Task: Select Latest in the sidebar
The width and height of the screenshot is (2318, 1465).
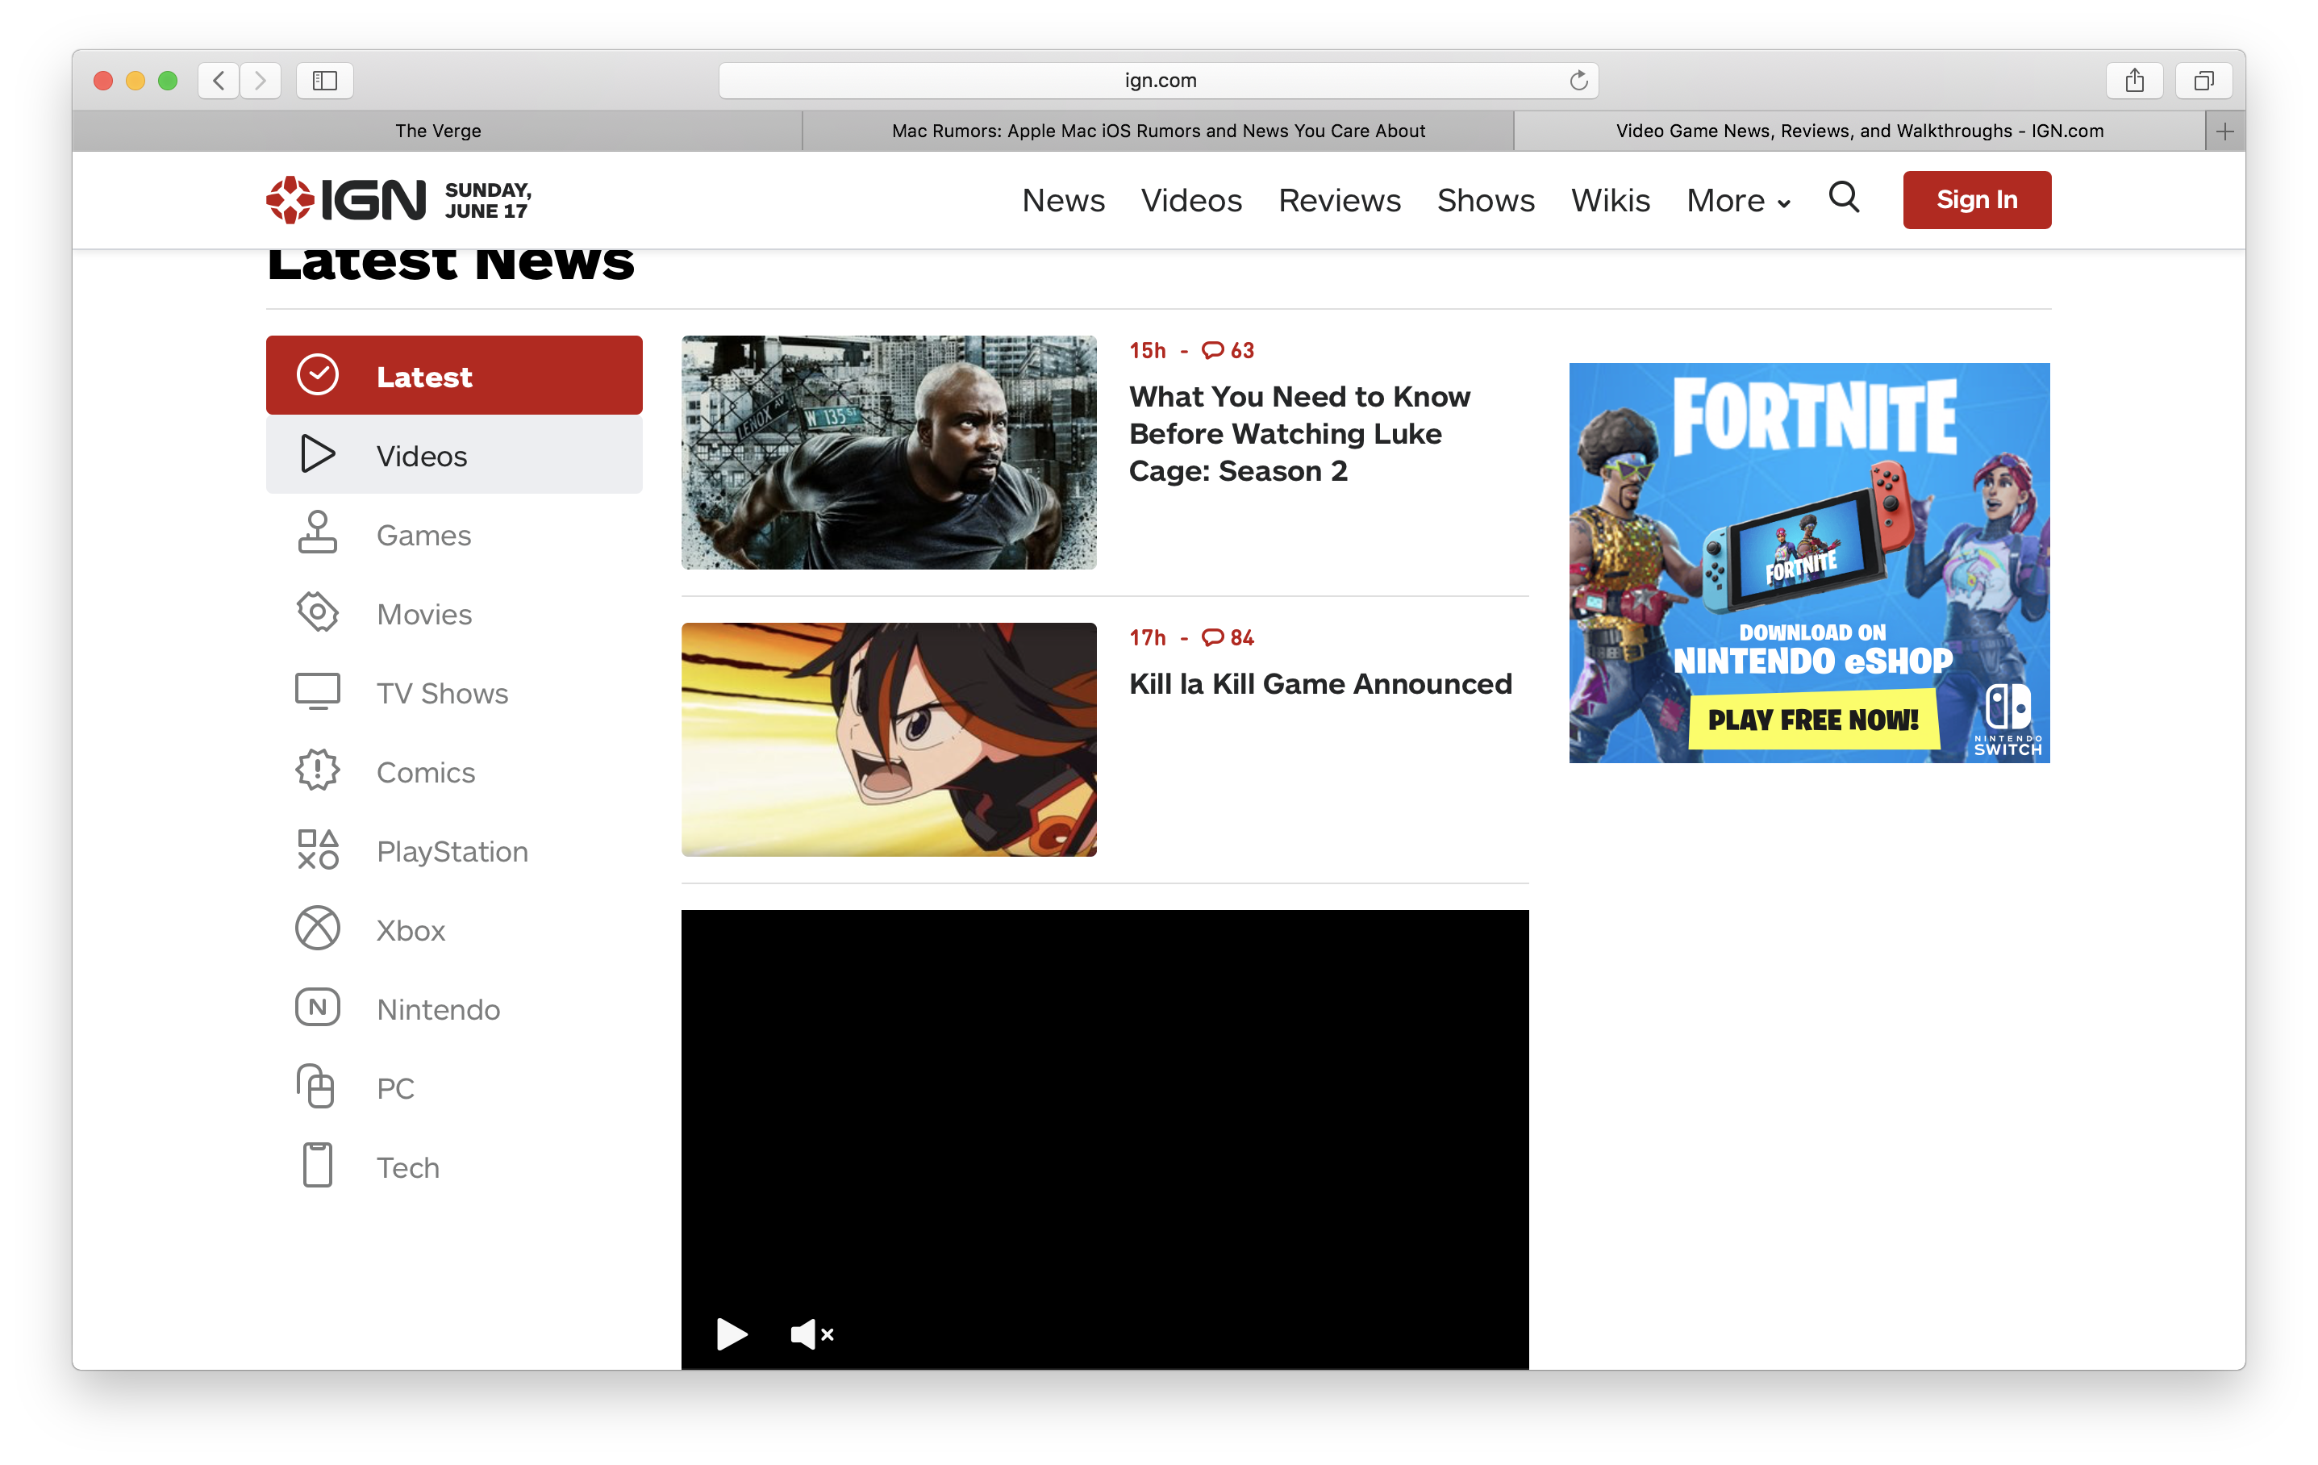Action: pos(454,375)
